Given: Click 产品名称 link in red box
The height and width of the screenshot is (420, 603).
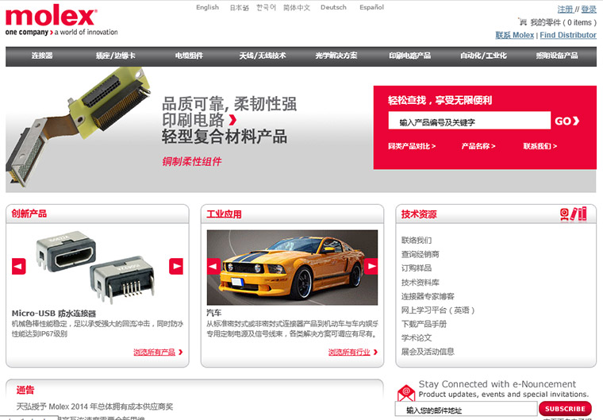Looking at the screenshot, I should coord(478,146).
